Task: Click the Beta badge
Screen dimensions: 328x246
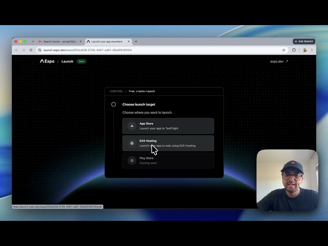Action: click(81, 61)
